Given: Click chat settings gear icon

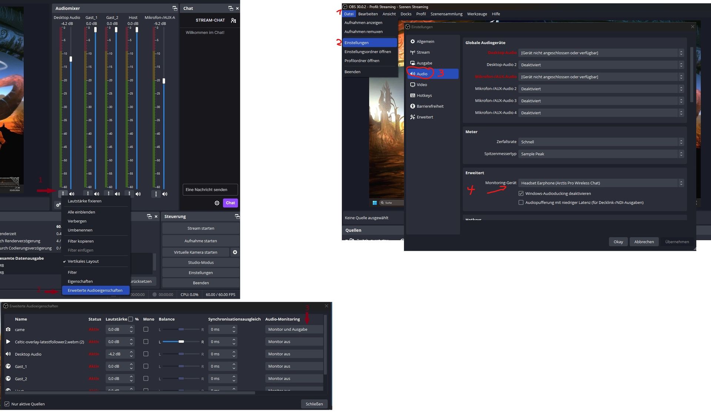Looking at the screenshot, I should (217, 203).
